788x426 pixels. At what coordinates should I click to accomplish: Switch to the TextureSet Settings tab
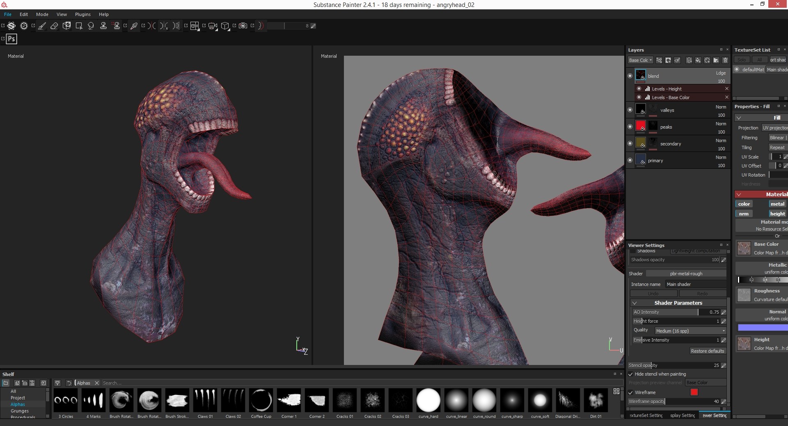click(x=646, y=415)
